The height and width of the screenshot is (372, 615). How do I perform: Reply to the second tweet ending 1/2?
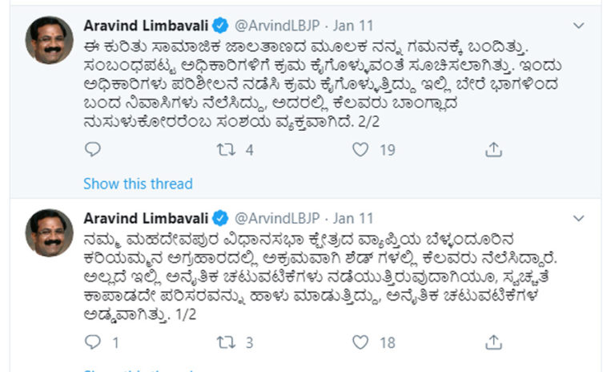pyautogui.click(x=93, y=342)
